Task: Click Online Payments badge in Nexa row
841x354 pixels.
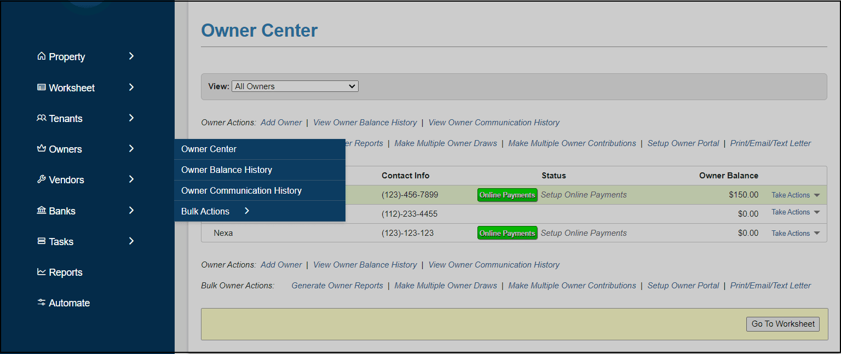Action: pos(507,234)
